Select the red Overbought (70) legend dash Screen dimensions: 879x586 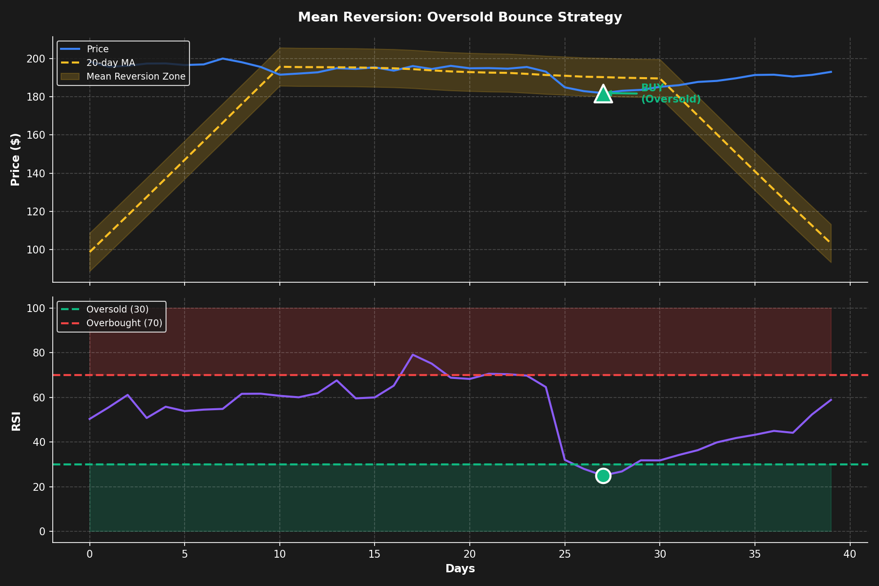(71, 322)
